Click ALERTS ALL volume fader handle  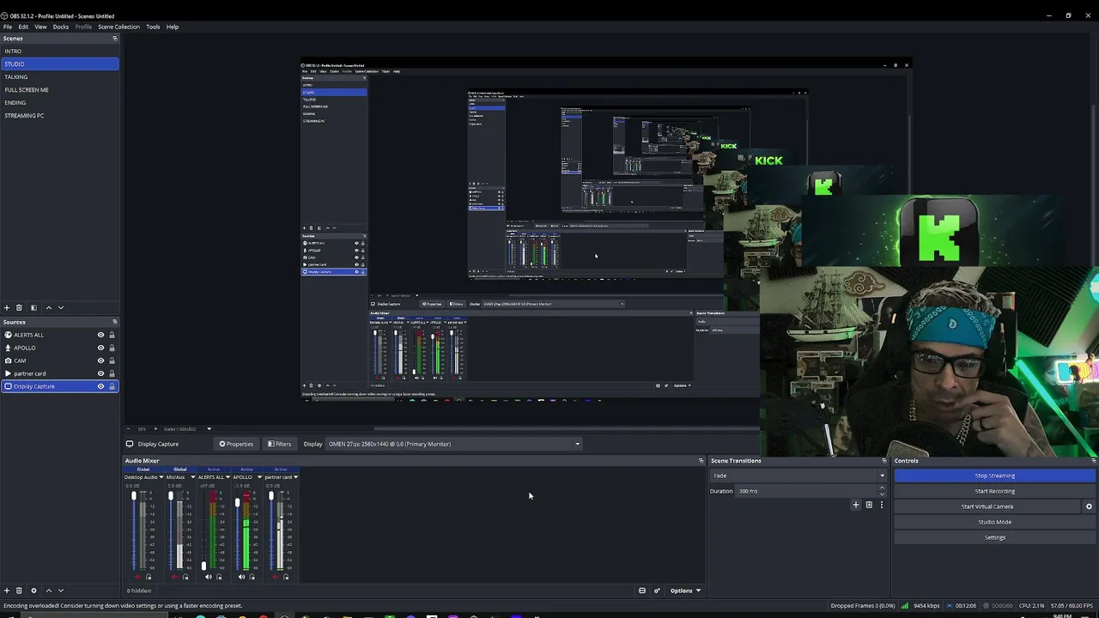tap(203, 566)
